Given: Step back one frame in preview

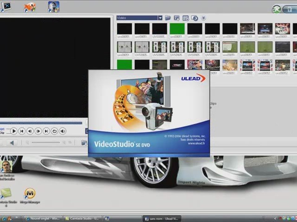Looking at the screenshot, I should [x=30, y=131].
